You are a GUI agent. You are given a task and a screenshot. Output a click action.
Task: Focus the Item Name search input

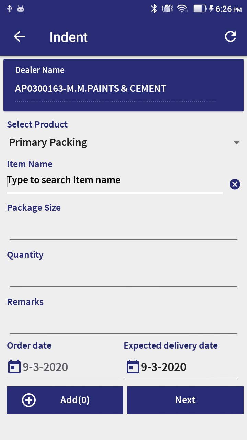(x=115, y=180)
